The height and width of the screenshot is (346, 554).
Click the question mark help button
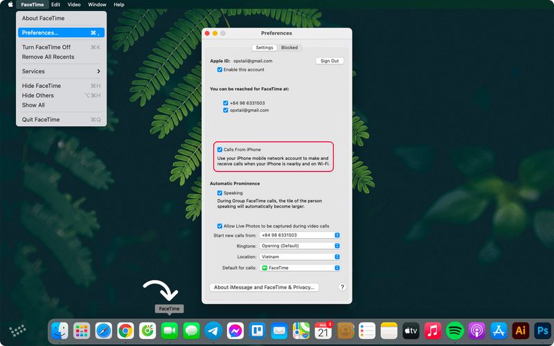pyautogui.click(x=342, y=287)
